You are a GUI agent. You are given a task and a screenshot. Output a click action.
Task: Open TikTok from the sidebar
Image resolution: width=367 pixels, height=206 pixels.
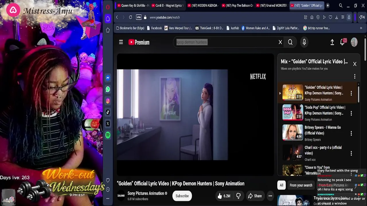pyautogui.click(x=108, y=112)
